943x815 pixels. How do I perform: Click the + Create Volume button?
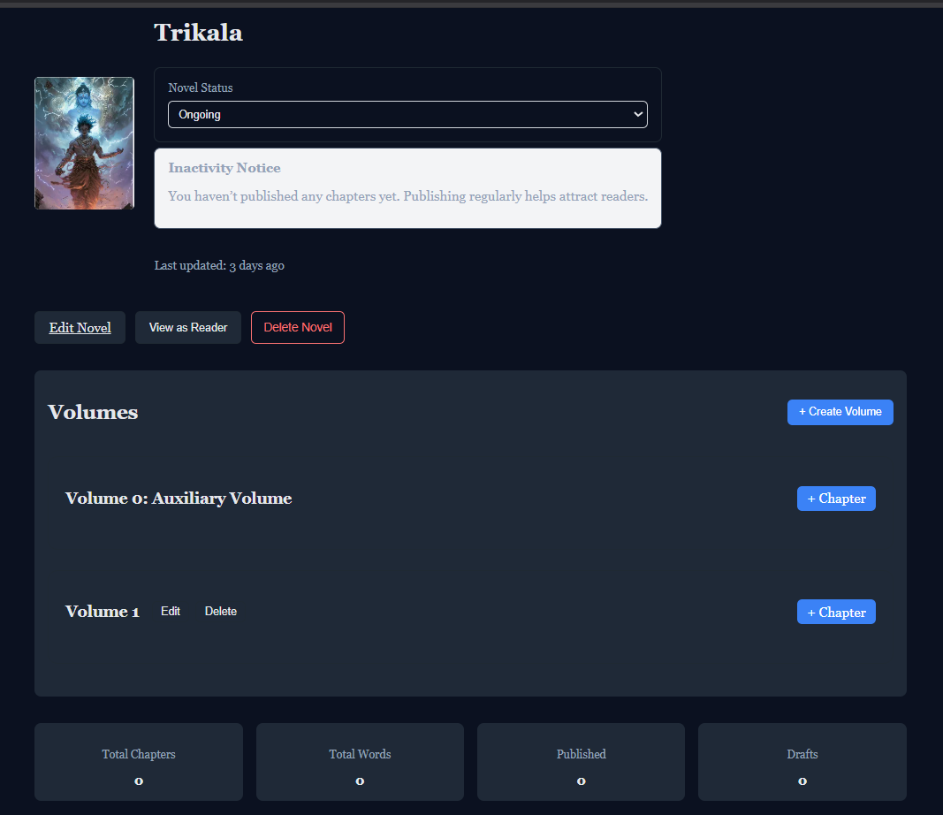[x=840, y=412]
